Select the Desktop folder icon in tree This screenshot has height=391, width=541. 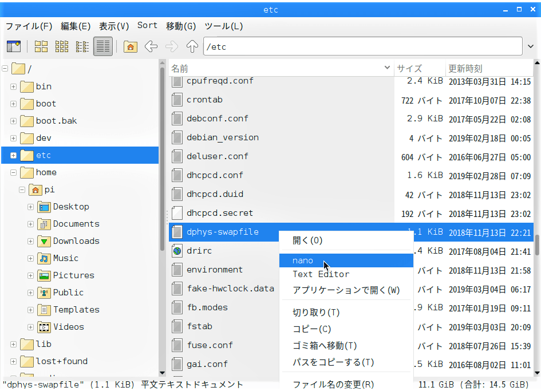pyautogui.click(x=44, y=207)
